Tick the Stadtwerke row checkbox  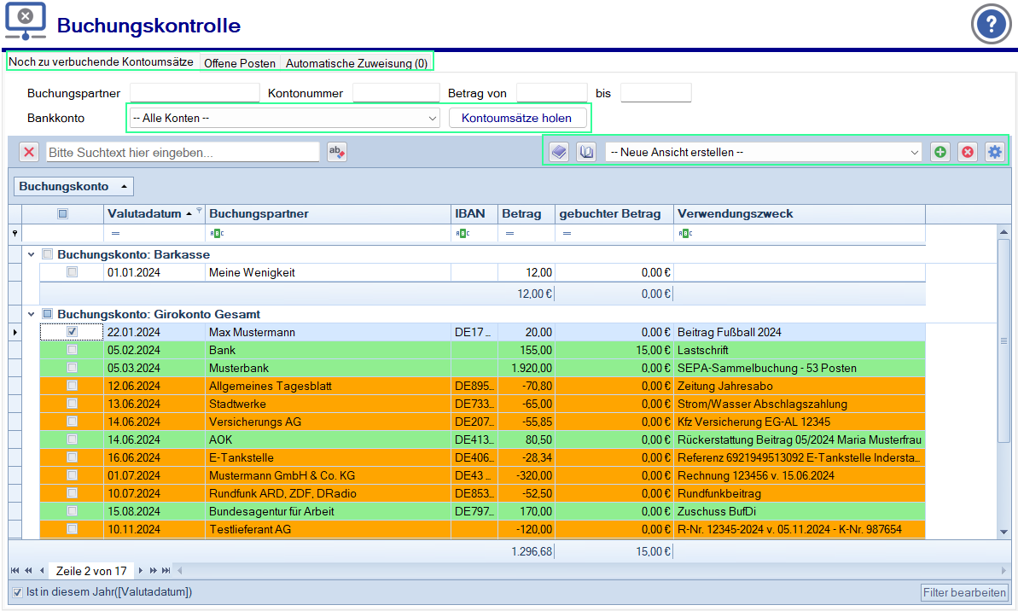click(x=73, y=404)
